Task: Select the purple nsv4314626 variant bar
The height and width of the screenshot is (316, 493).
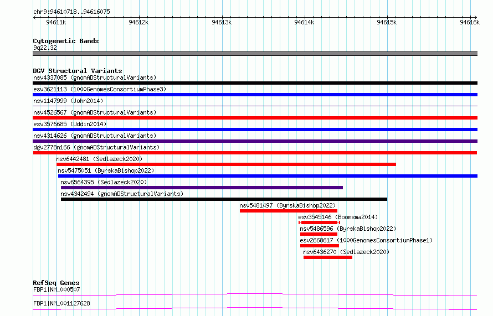Action: click(255, 141)
